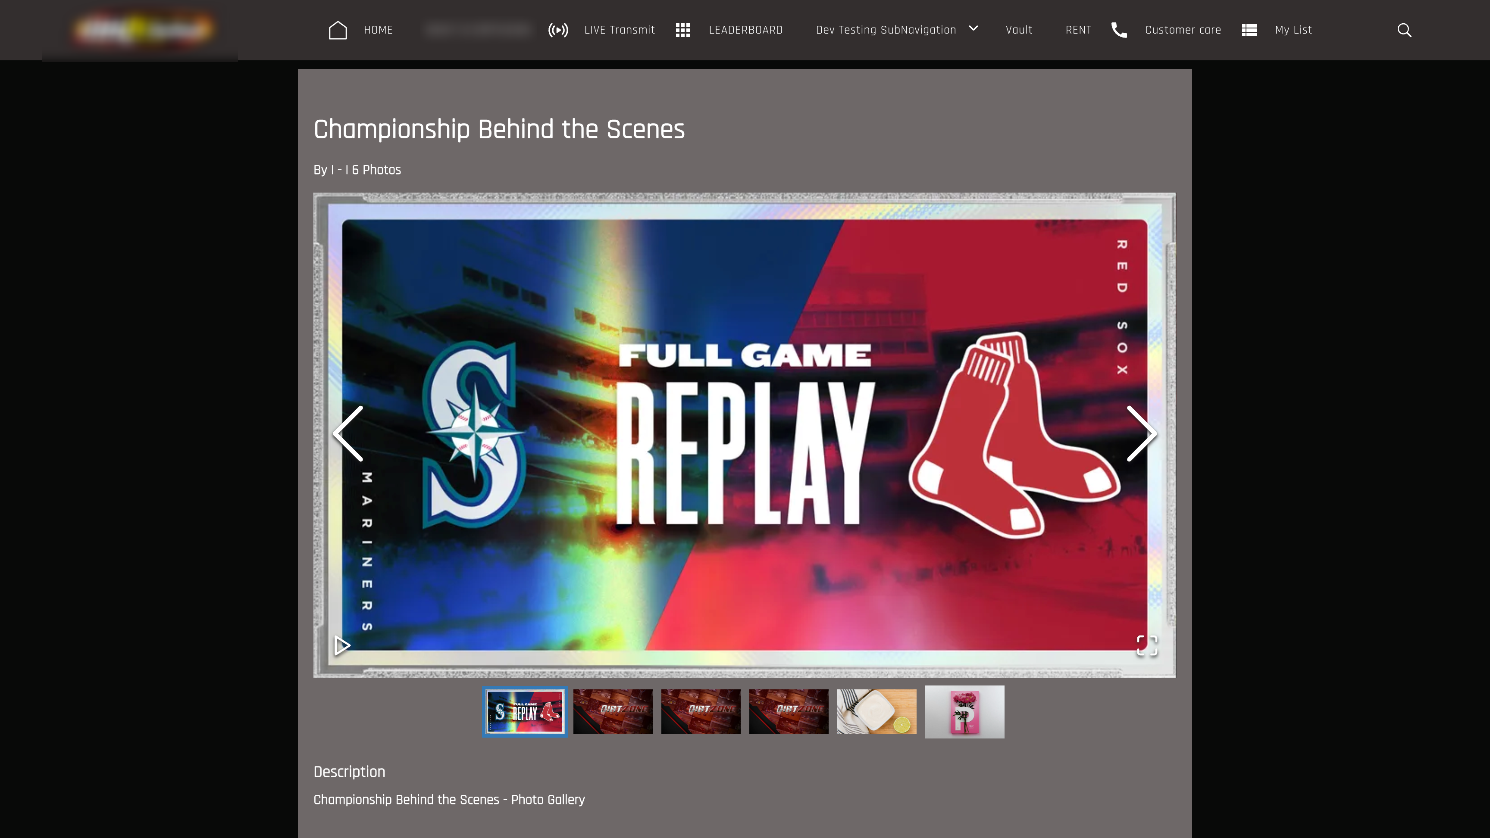The height and width of the screenshot is (838, 1490).
Task: Go to the LEADERBOARD section
Action: pos(745,30)
